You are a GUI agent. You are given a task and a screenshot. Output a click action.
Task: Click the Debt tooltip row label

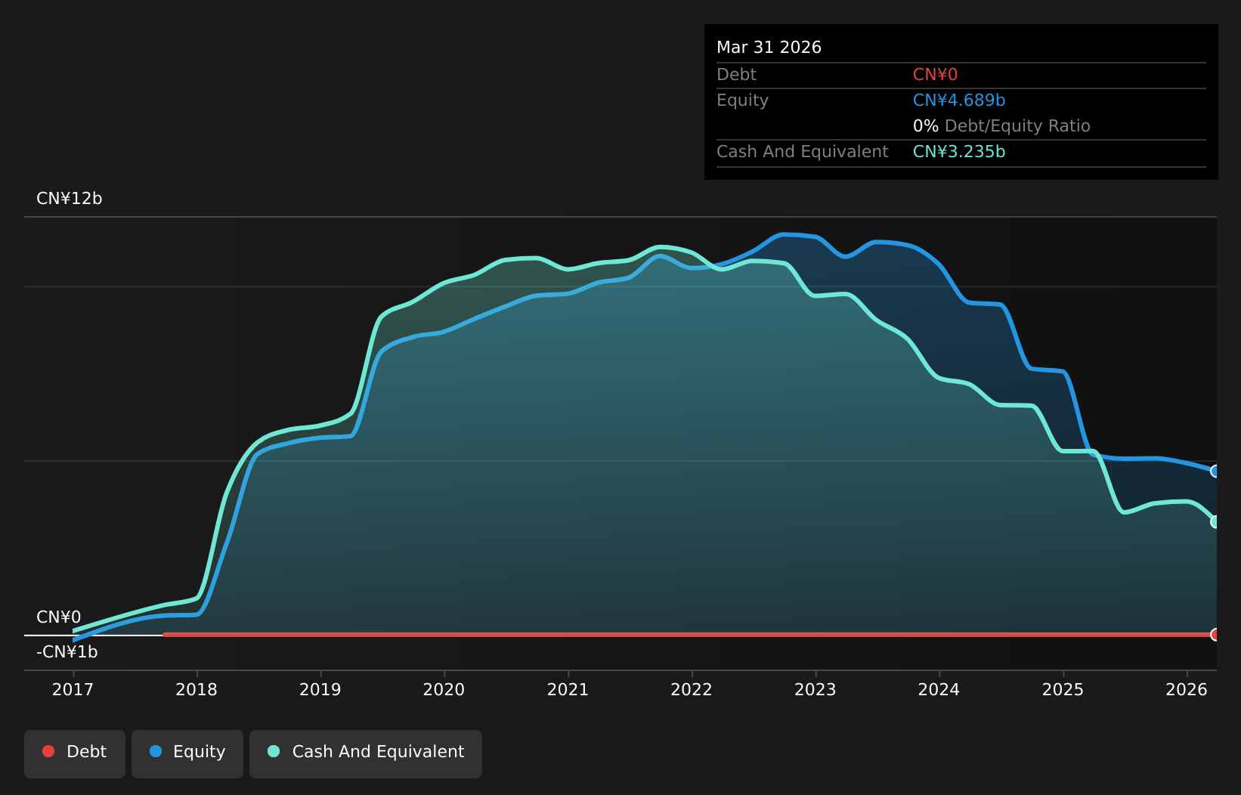[736, 75]
